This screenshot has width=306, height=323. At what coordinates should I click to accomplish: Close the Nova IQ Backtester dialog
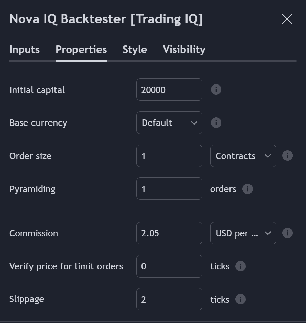287,19
